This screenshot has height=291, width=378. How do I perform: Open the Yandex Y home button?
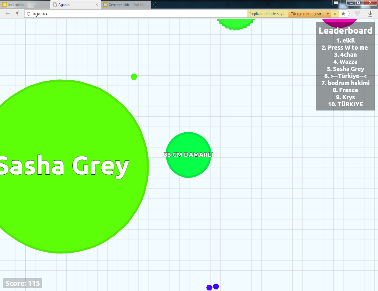[x=17, y=14]
